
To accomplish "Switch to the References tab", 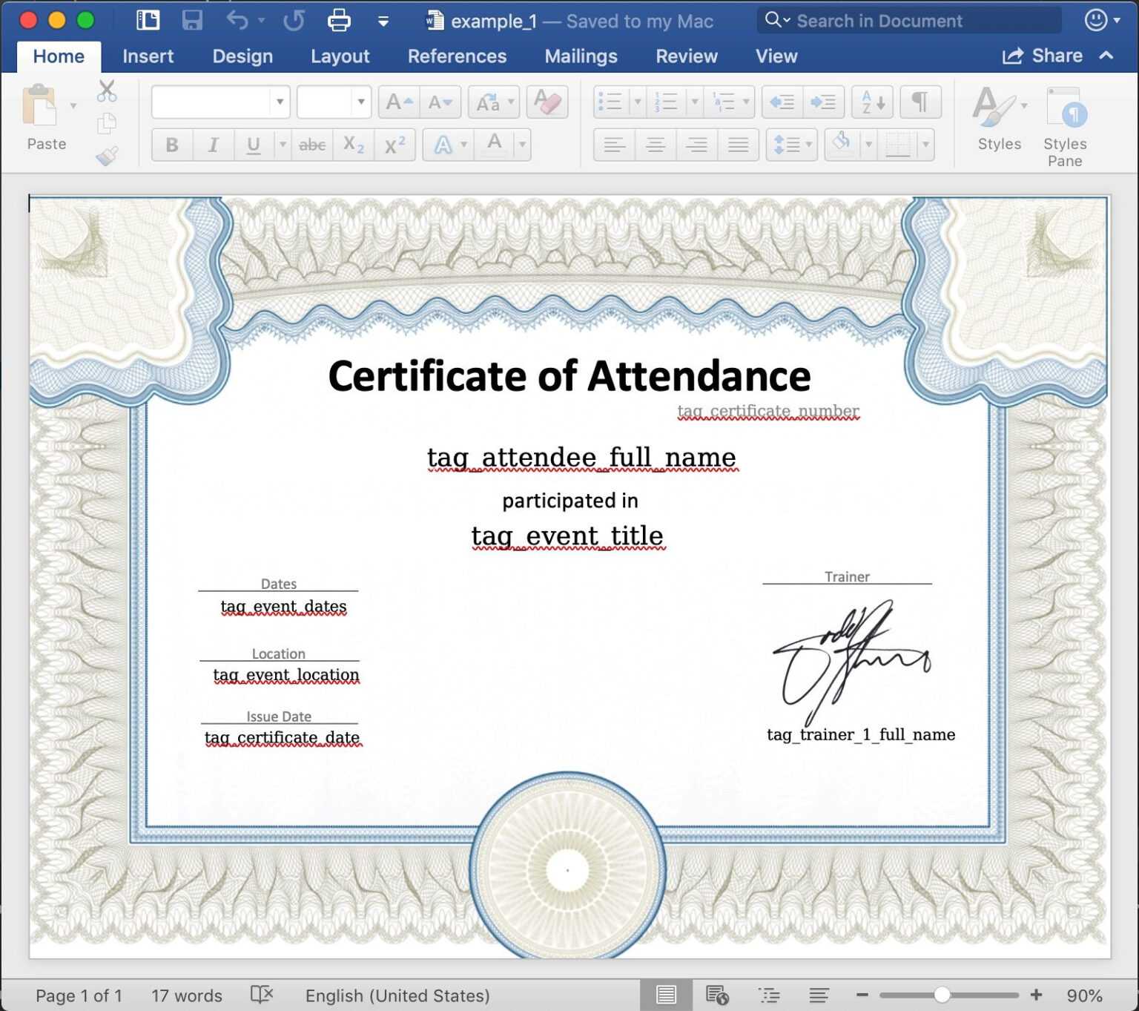I will click(457, 56).
